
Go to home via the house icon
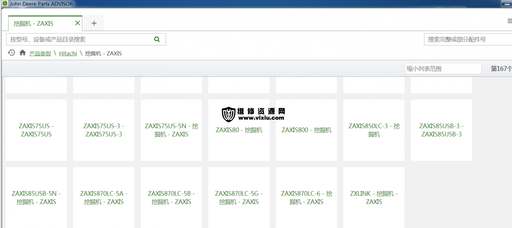23,53
